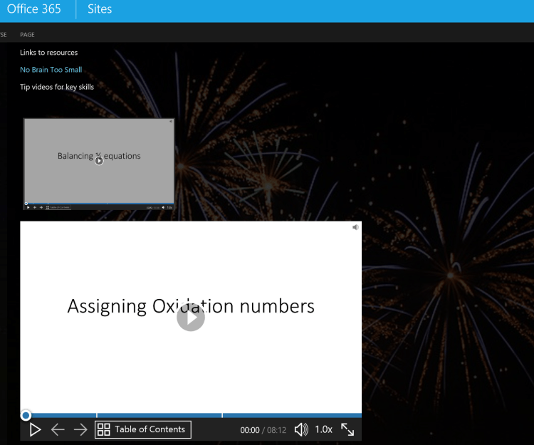534x445 pixels.
Task: Click the Office 365 logo text
Action: pos(33,9)
